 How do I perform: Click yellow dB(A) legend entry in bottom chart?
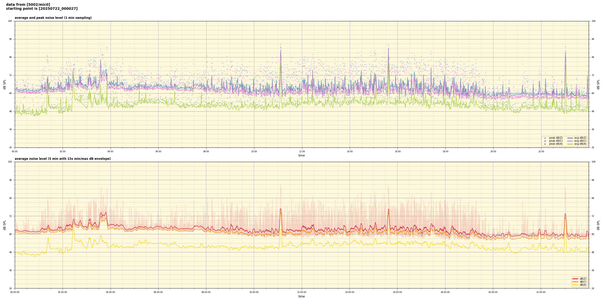pyautogui.click(x=575, y=285)
